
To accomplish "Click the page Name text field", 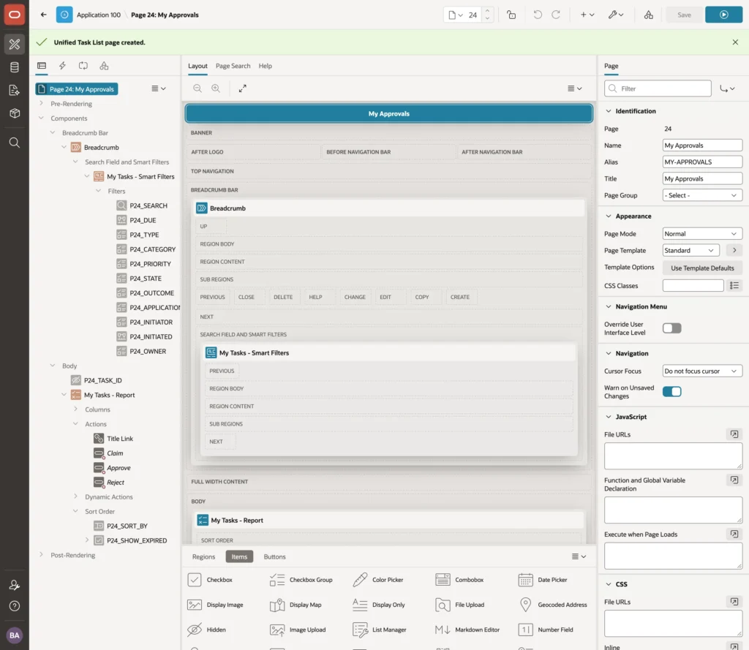I will [x=702, y=146].
